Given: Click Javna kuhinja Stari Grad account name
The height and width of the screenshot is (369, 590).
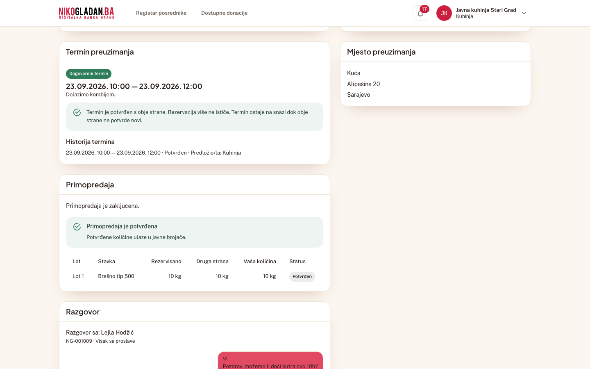Looking at the screenshot, I should click(x=486, y=10).
